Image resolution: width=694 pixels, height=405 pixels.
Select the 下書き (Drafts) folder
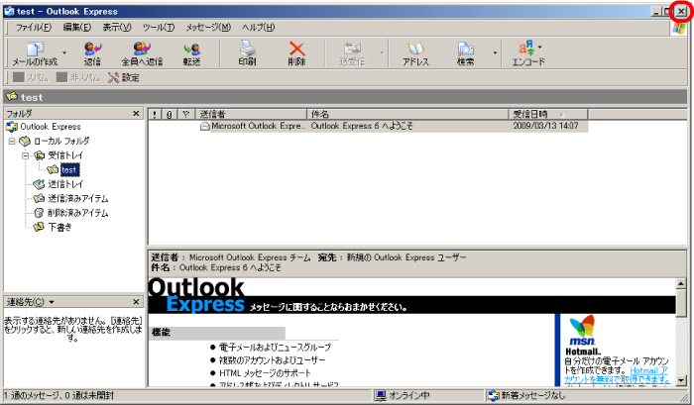click(x=59, y=227)
